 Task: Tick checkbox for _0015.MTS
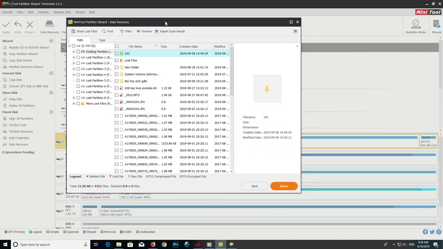[x=117, y=95]
